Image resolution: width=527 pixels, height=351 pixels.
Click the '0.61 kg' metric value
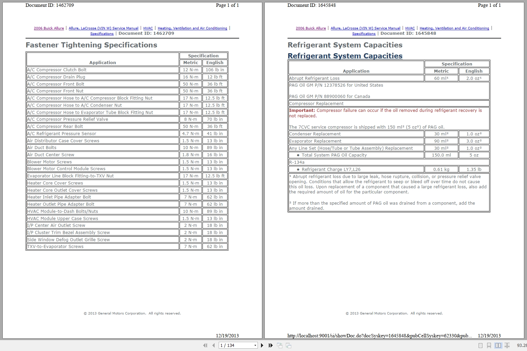pyautogui.click(x=441, y=170)
